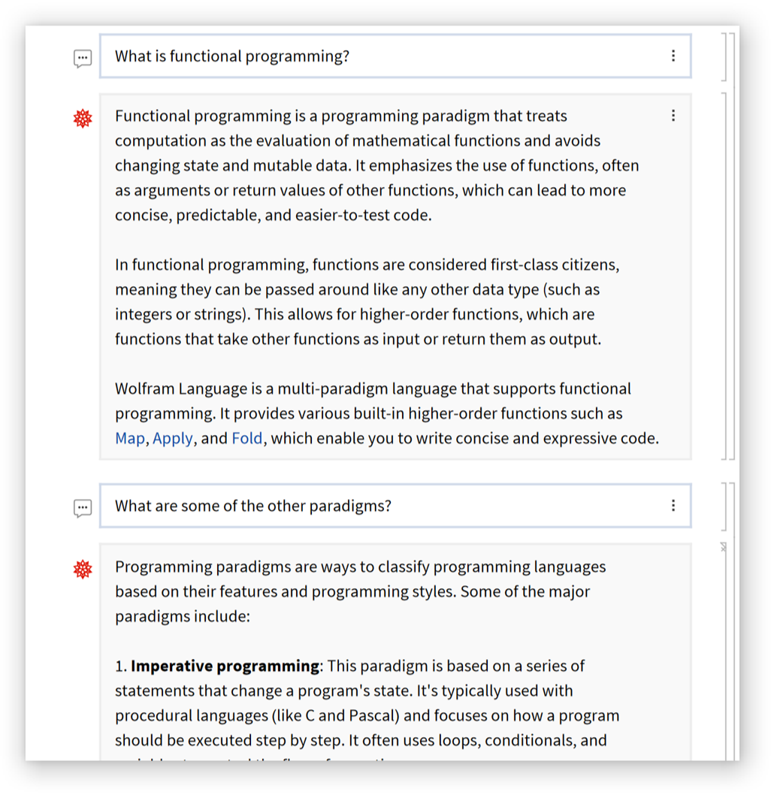Click the red Wolfram icon beside the functional programming answer
Image resolution: width=771 pixels, height=795 pixels.
[83, 118]
